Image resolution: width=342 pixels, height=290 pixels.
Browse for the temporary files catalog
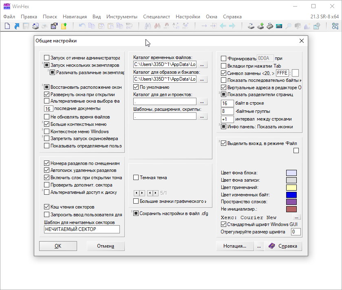click(202, 65)
